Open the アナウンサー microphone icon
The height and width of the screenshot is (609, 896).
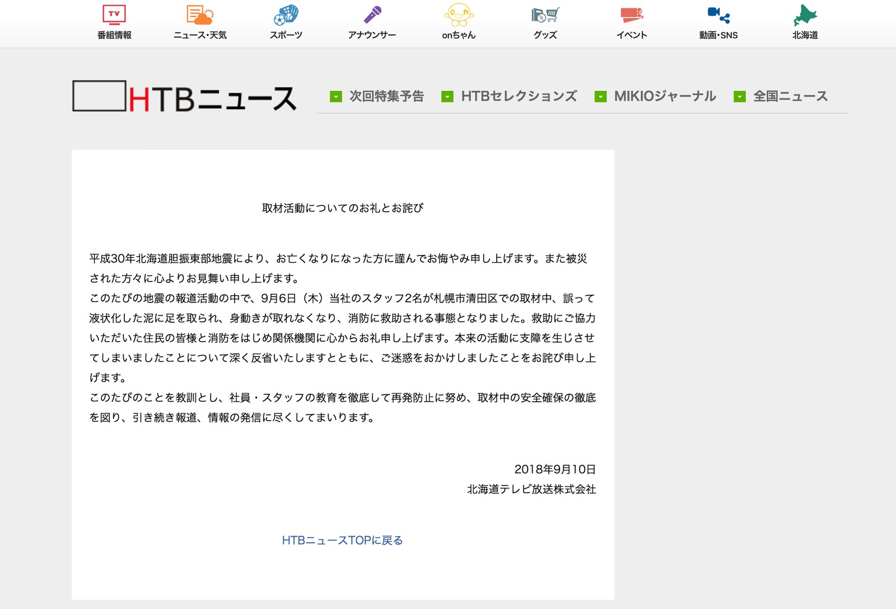click(x=372, y=15)
